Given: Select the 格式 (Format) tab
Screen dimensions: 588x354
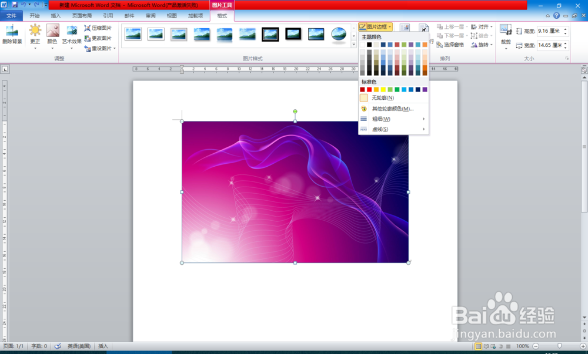Looking at the screenshot, I should 222,16.
